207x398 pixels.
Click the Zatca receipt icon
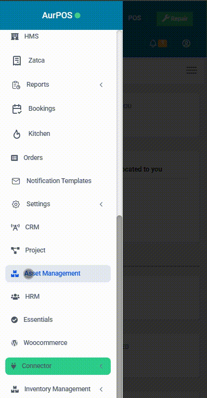(x=17, y=60)
